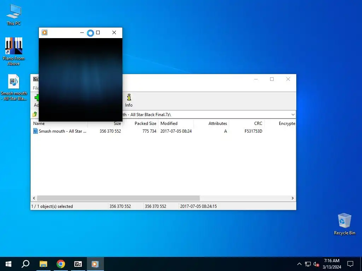This screenshot has width=362, height=271.
Task: Maximize the media player window
Action: point(98,32)
